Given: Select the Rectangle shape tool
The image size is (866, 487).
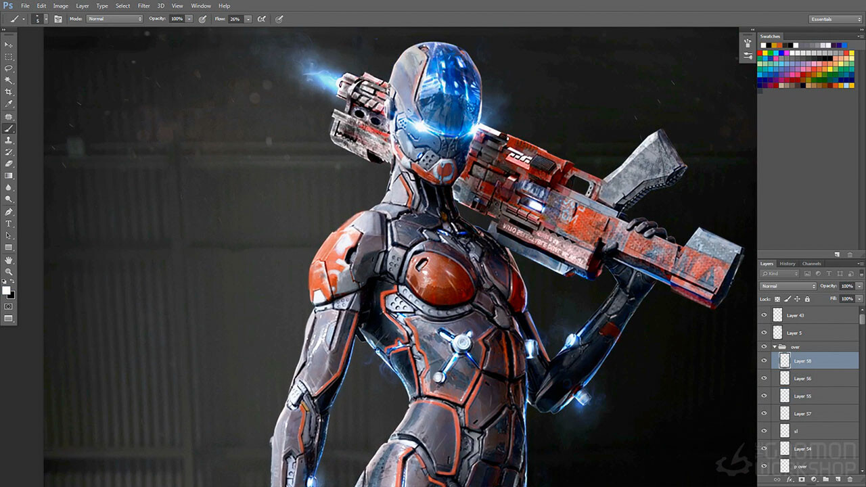Looking at the screenshot, I should [x=9, y=248].
